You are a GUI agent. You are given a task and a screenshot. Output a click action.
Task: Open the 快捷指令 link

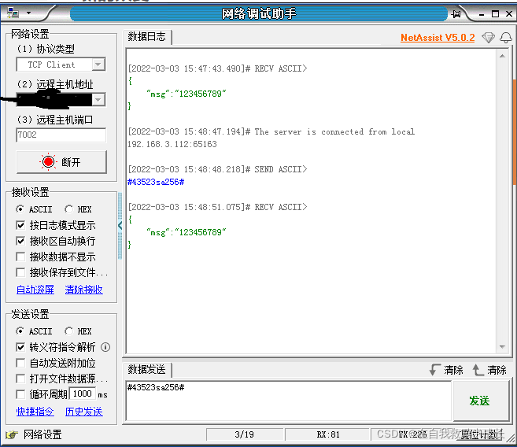click(x=35, y=412)
